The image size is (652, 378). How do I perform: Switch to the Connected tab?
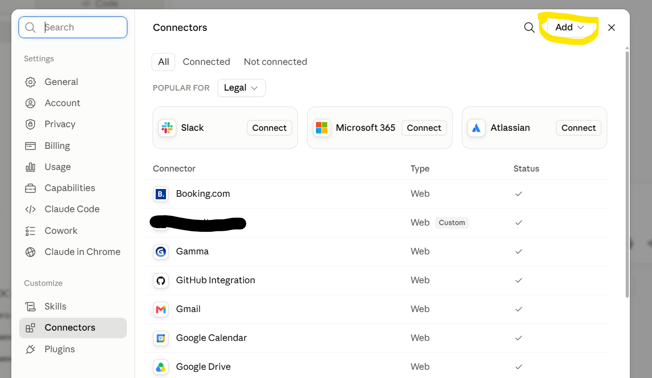coord(206,62)
